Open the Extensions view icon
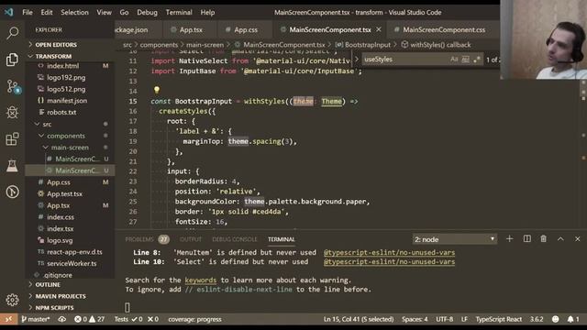The height and width of the screenshot is (330, 587). (12, 138)
